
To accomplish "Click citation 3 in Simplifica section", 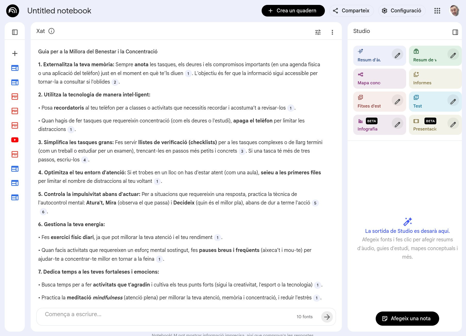I will coord(242,151).
